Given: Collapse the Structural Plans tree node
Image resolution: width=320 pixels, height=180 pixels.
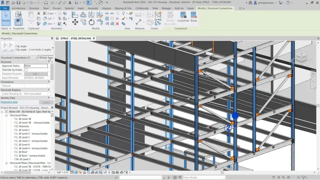Looking at the screenshot, I should click(7, 115).
